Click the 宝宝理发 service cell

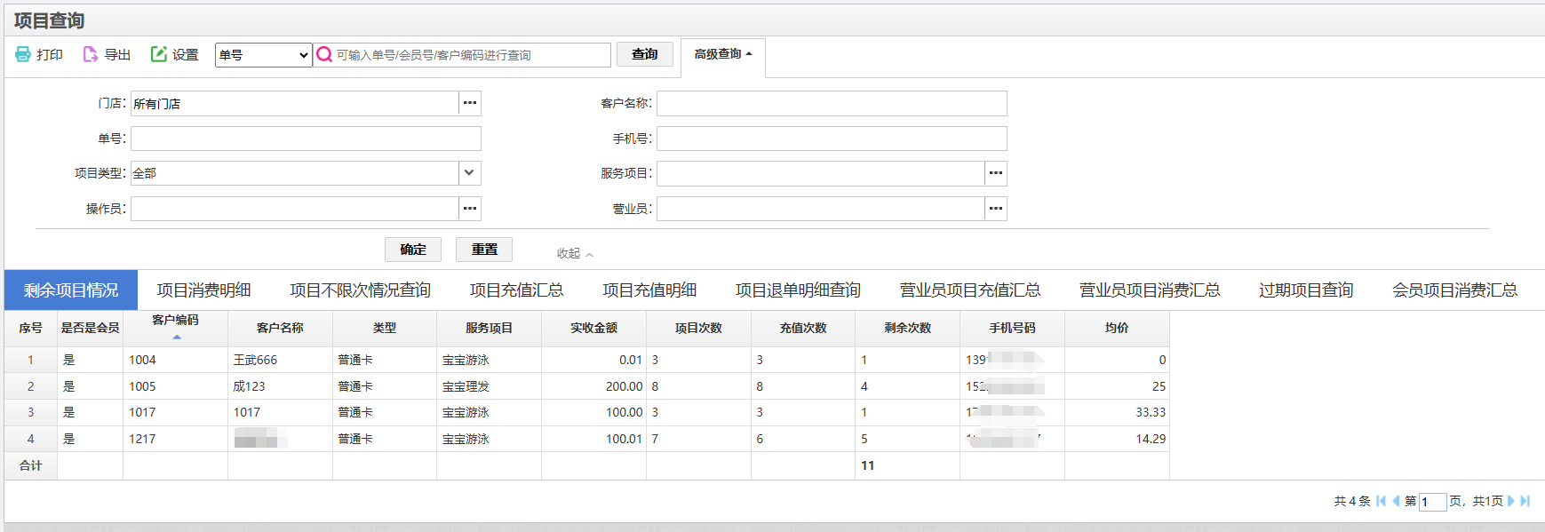click(489, 386)
